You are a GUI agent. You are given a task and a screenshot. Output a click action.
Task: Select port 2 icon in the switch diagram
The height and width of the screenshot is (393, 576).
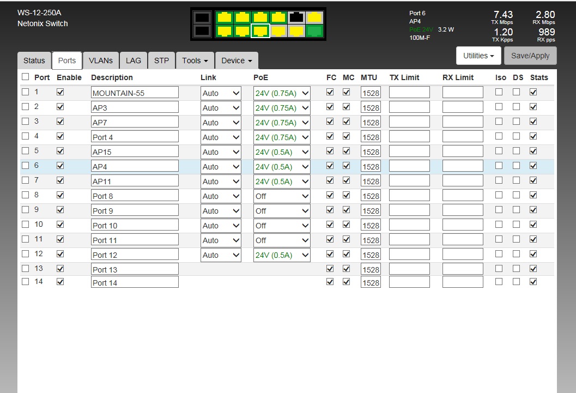[x=225, y=31]
